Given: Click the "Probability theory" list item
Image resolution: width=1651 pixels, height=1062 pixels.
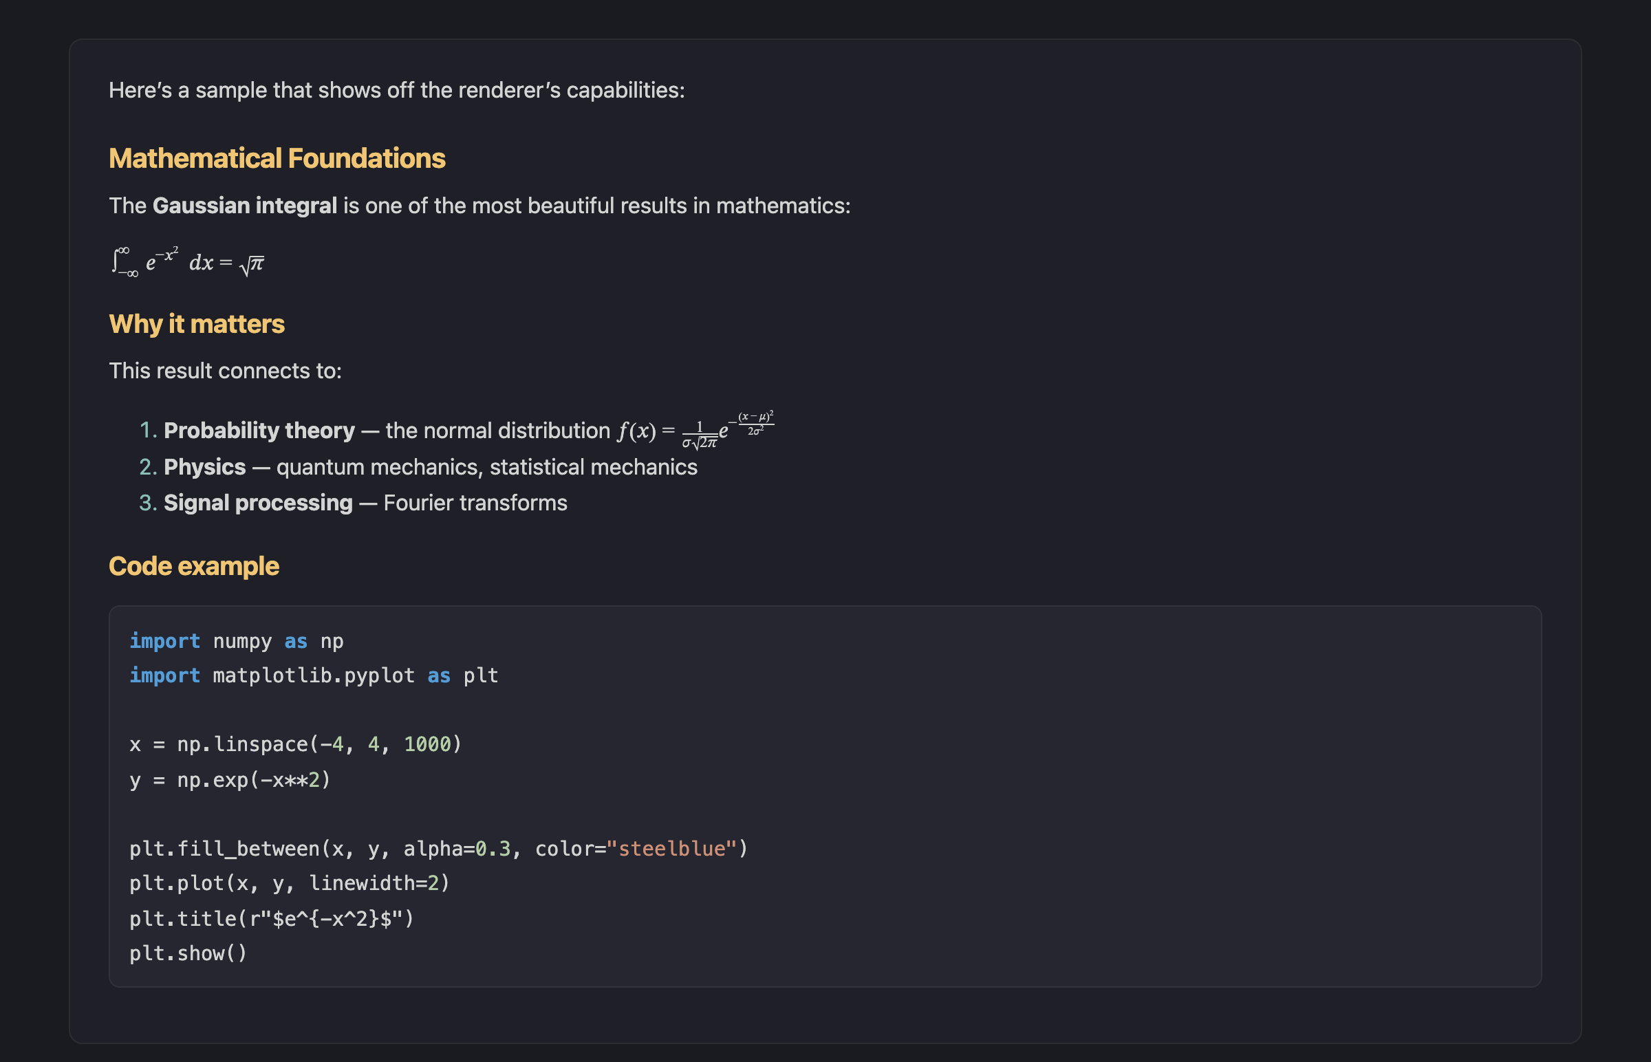Looking at the screenshot, I should click(457, 431).
